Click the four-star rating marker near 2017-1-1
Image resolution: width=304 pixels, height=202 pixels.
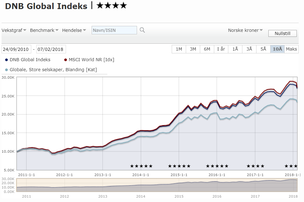click(x=256, y=166)
